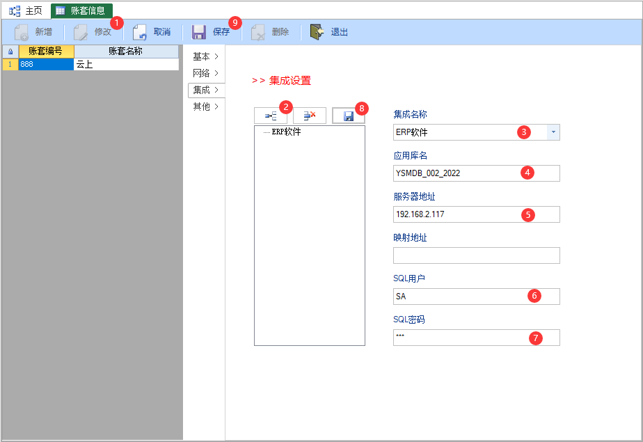Click the floppy save icon above the integration tree

[x=348, y=116]
